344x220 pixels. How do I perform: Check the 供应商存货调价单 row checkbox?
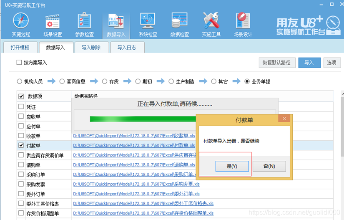click(21, 155)
